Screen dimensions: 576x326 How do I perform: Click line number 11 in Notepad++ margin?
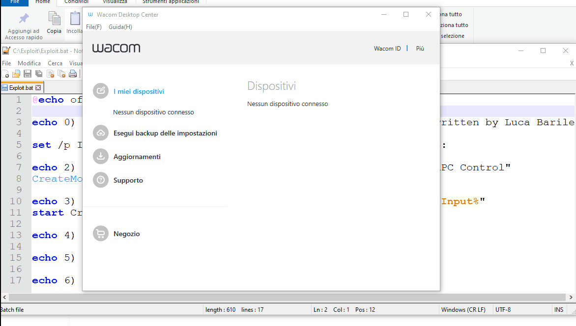coord(16,213)
